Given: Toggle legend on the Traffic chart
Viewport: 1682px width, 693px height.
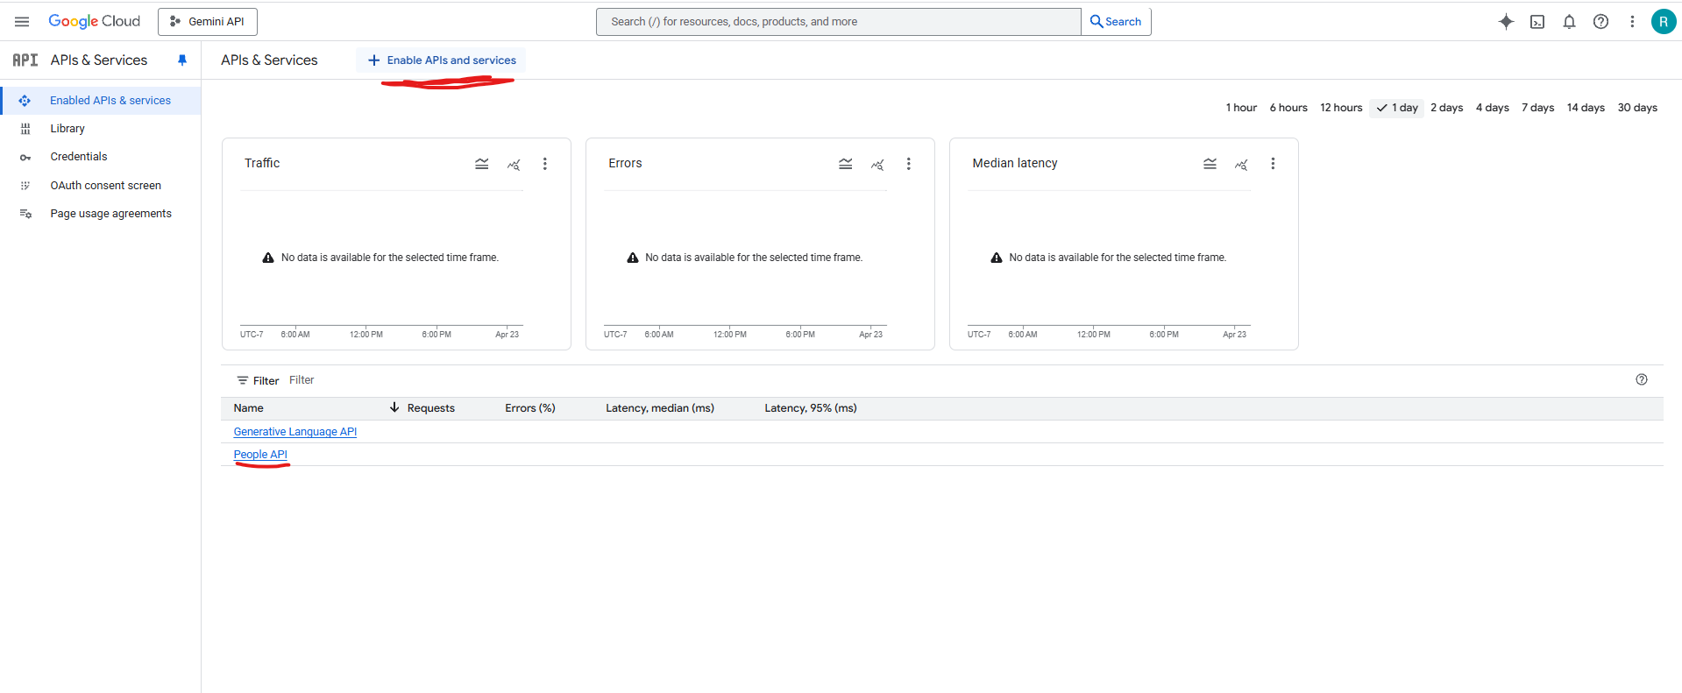Looking at the screenshot, I should click(482, 164).
